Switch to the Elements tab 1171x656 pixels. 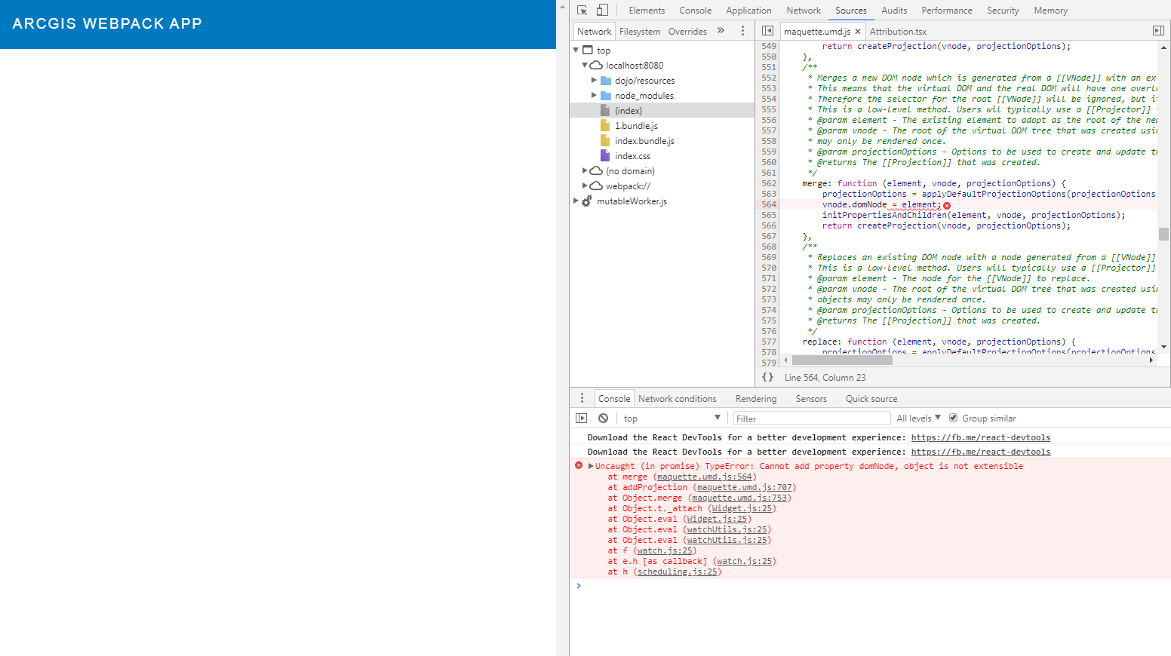coord(647,11)
